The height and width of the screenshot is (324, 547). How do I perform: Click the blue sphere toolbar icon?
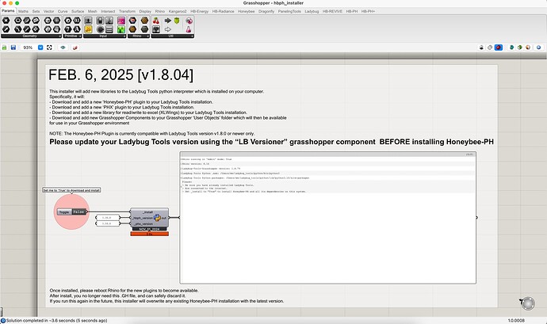pyautogui.click(x=539, y=48)
